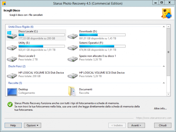The image size is (176, 132).
Task: Click the text 177,33 GB disponibile su 200 GB
Action: click(x=37, y=38)
